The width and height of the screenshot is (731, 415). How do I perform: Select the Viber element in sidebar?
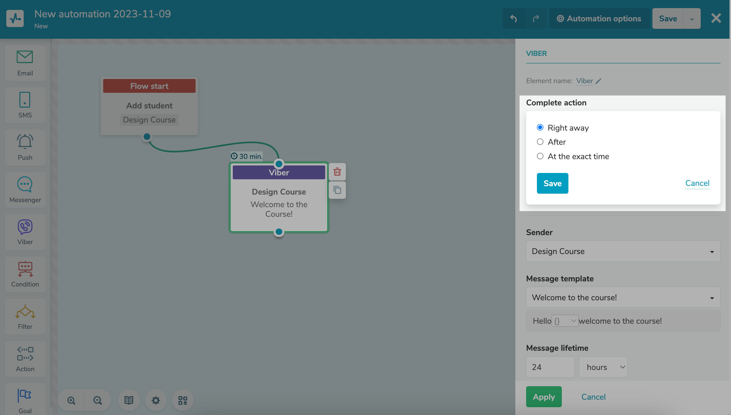click(25, 232)
